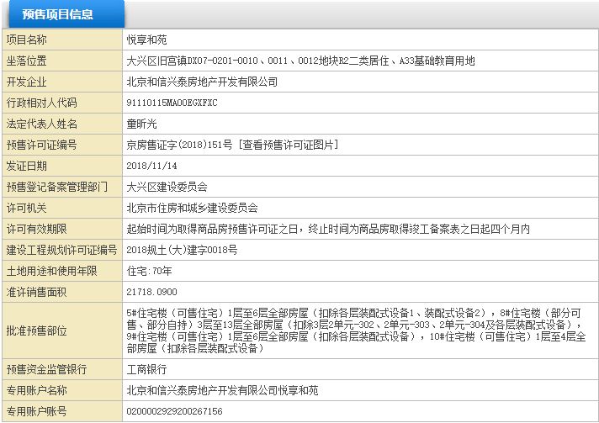Select the validity period text starting 起始时间为
599x423 pixels.
[x=328, y=229]
